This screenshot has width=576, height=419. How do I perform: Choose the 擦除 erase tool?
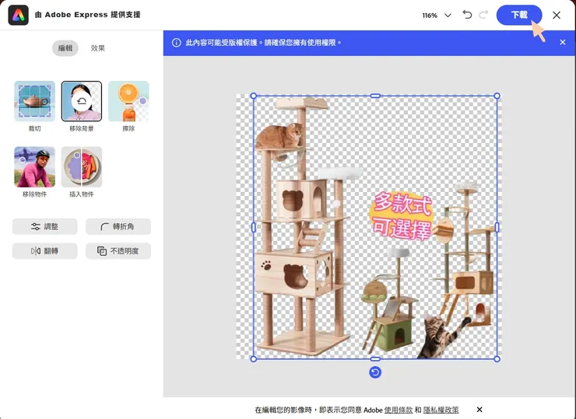pyautogui.click(x=128, y=101)
